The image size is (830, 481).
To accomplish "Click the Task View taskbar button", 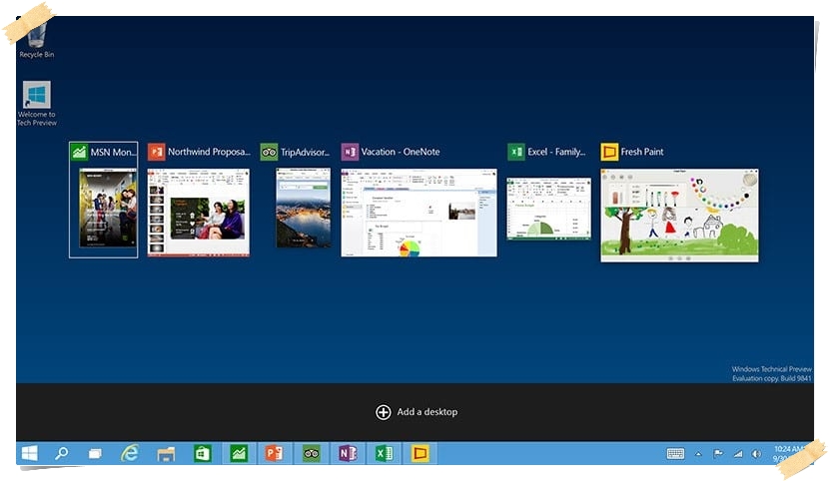I will [95, 454].
